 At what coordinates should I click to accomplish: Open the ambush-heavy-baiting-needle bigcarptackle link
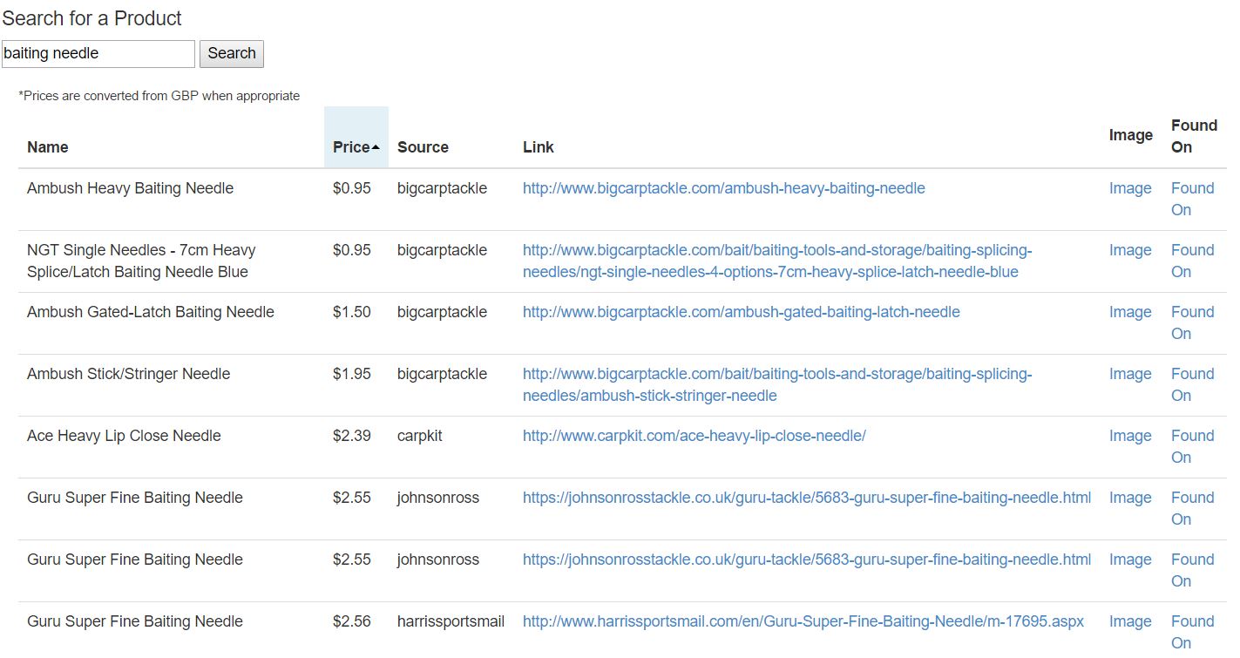pos(723,188)
